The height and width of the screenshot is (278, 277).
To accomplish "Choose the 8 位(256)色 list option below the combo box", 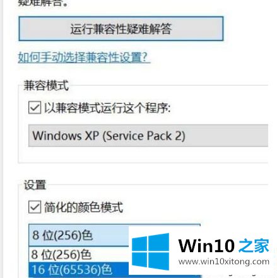I will (x=78, y=254).
